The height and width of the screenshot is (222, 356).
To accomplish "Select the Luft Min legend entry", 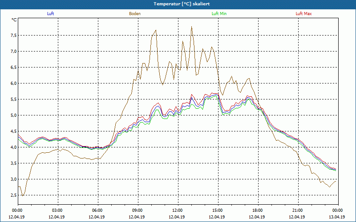I will tap(219, 14).
